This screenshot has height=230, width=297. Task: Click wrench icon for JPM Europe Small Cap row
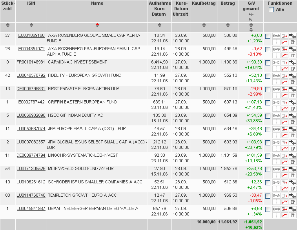(276, 129)
